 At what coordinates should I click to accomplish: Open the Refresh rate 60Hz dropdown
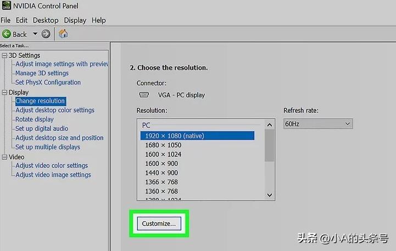click(x=318, y=124)
